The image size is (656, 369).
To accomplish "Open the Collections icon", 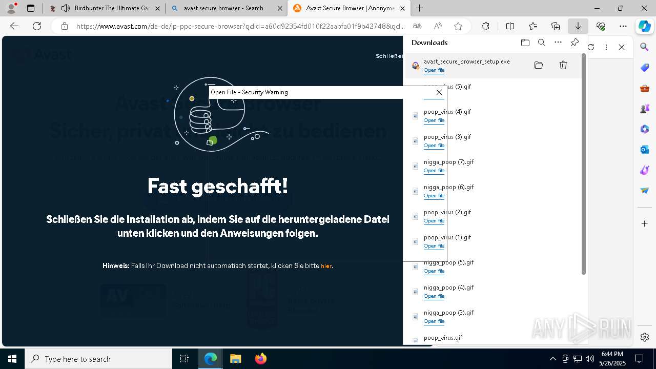I will point(556,26).
